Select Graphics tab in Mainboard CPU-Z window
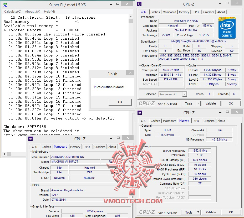 coord(100,147)
